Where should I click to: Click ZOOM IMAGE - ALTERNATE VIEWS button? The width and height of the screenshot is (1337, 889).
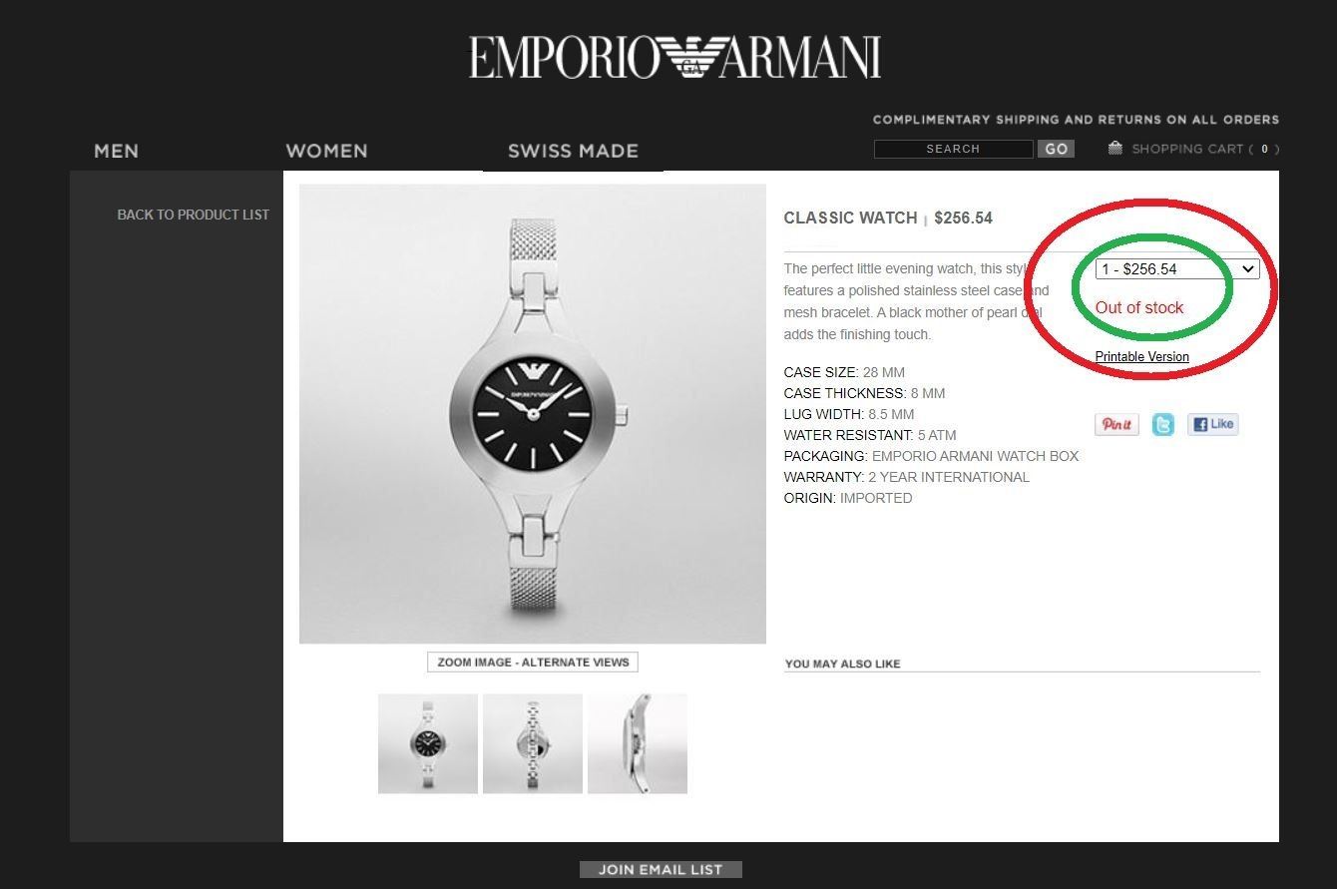pyautogui.click(x=533, y=662)
